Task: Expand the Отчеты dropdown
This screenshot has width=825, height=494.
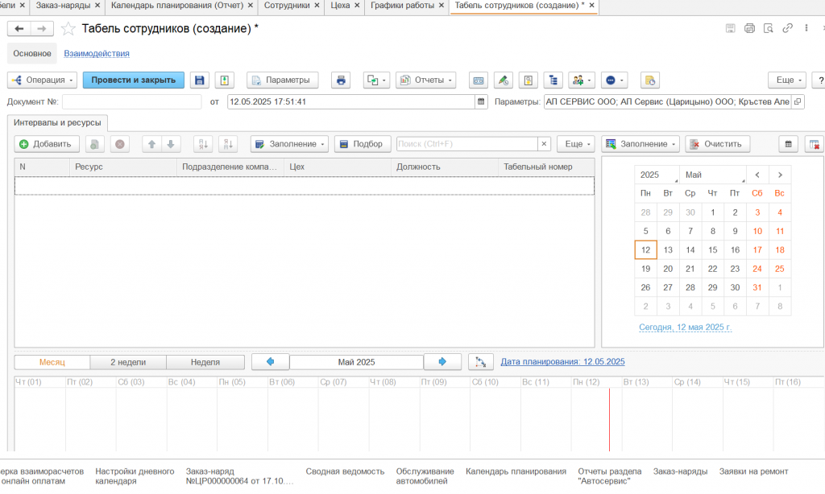Action: pos(426,80)
